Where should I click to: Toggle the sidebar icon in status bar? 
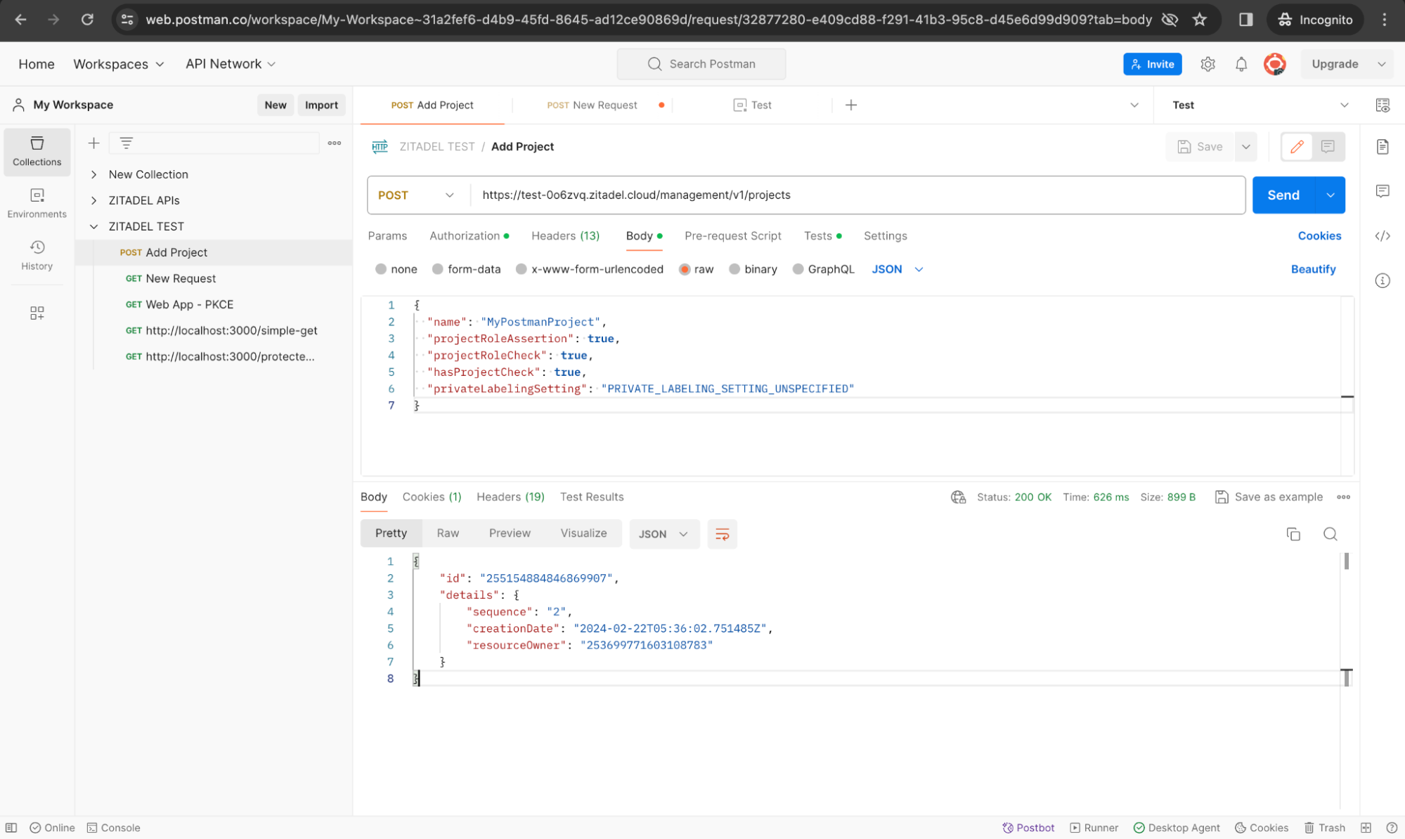[11, 828]
